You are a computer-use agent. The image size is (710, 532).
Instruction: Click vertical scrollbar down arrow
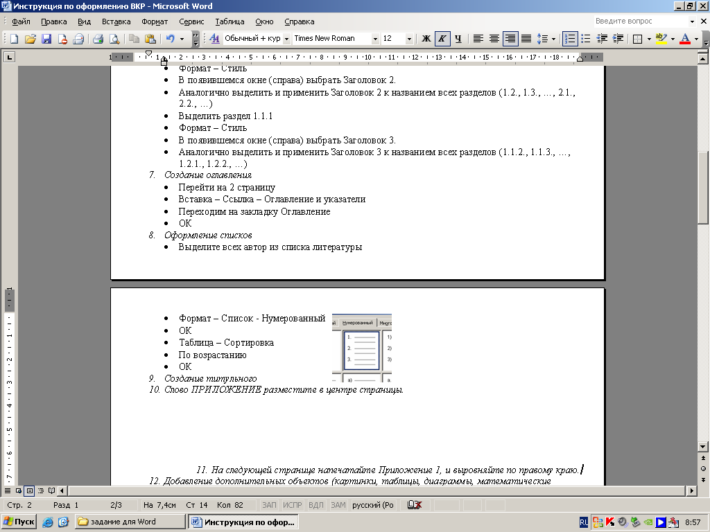703,447
